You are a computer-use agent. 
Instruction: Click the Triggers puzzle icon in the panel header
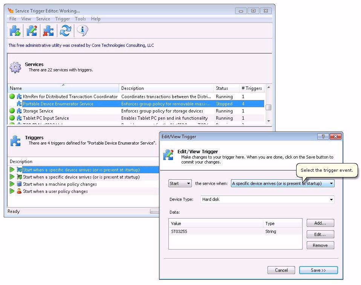click(x=15, y=140)
